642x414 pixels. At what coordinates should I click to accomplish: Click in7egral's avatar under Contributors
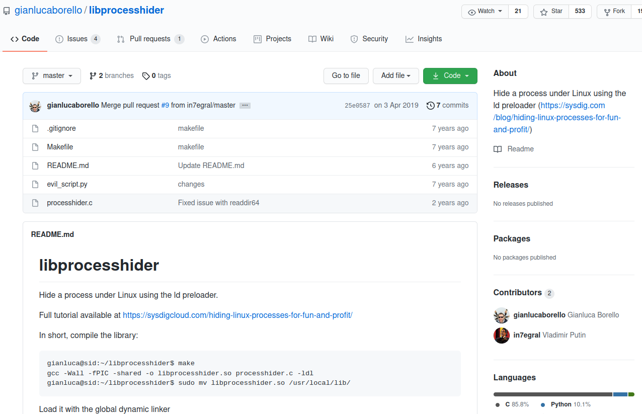click(x=502, y=336)
